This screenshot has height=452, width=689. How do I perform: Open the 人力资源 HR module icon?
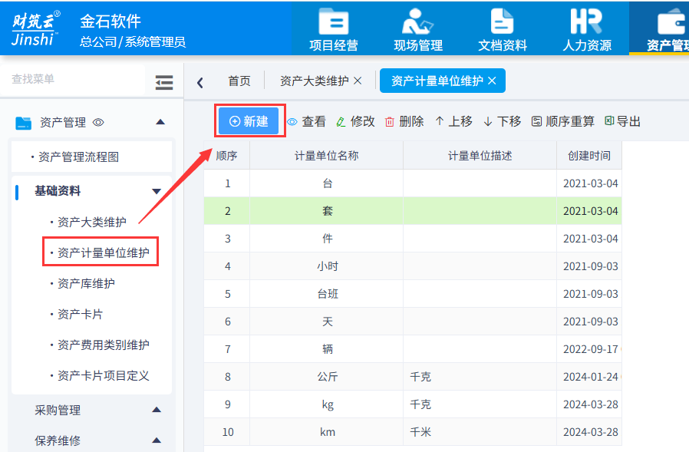[587, 29]
